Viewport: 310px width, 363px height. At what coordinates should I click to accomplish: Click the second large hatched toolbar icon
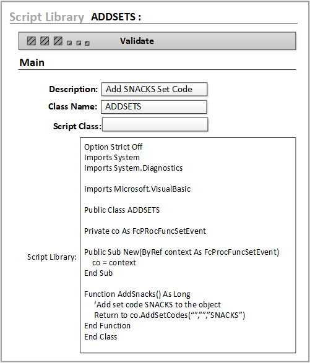pyautogui.click(x=45, y=41)
